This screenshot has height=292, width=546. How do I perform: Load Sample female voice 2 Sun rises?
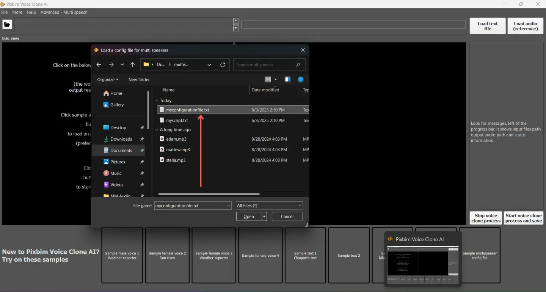click(167, 255)
